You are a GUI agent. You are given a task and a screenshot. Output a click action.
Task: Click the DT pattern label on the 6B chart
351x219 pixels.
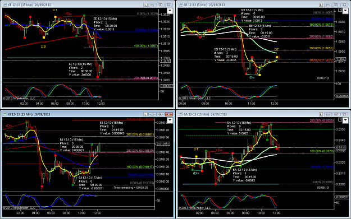[x=277, y=49]
